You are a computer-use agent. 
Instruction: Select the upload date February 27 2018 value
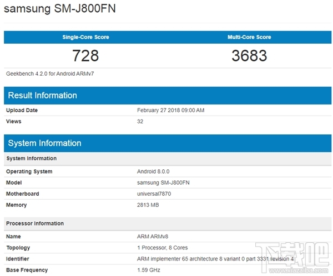point(170,110)
